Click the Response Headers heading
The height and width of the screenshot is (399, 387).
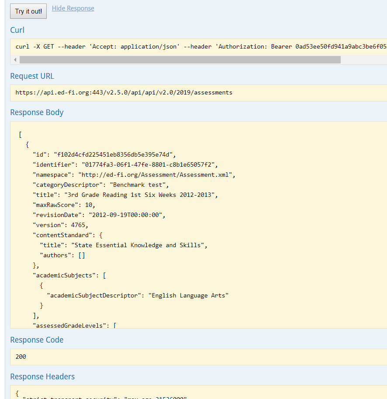pos(42,377)
